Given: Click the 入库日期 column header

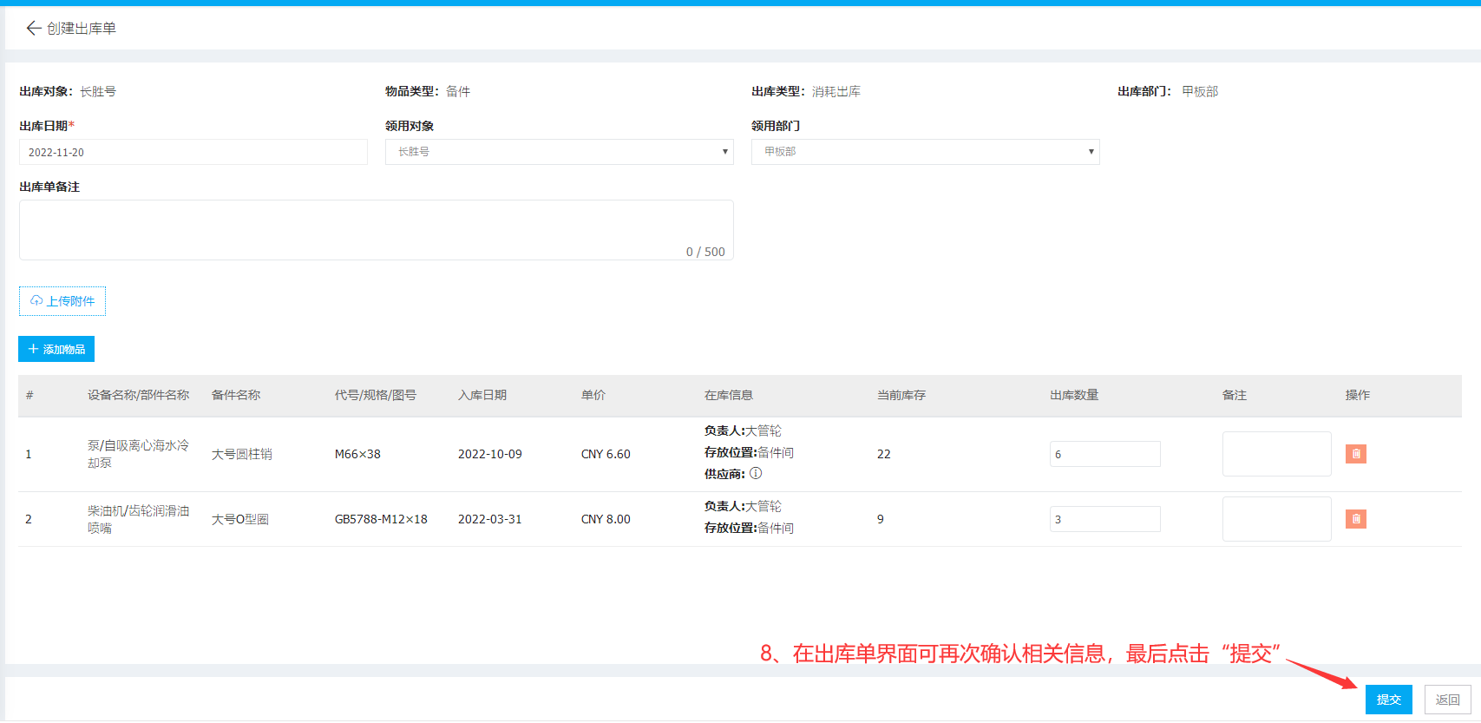Looking at the screenshot, I should tap(482, 395).
